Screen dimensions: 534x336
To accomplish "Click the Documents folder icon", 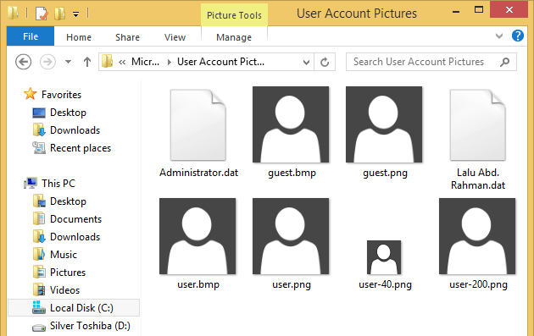I will coord(39,218).
